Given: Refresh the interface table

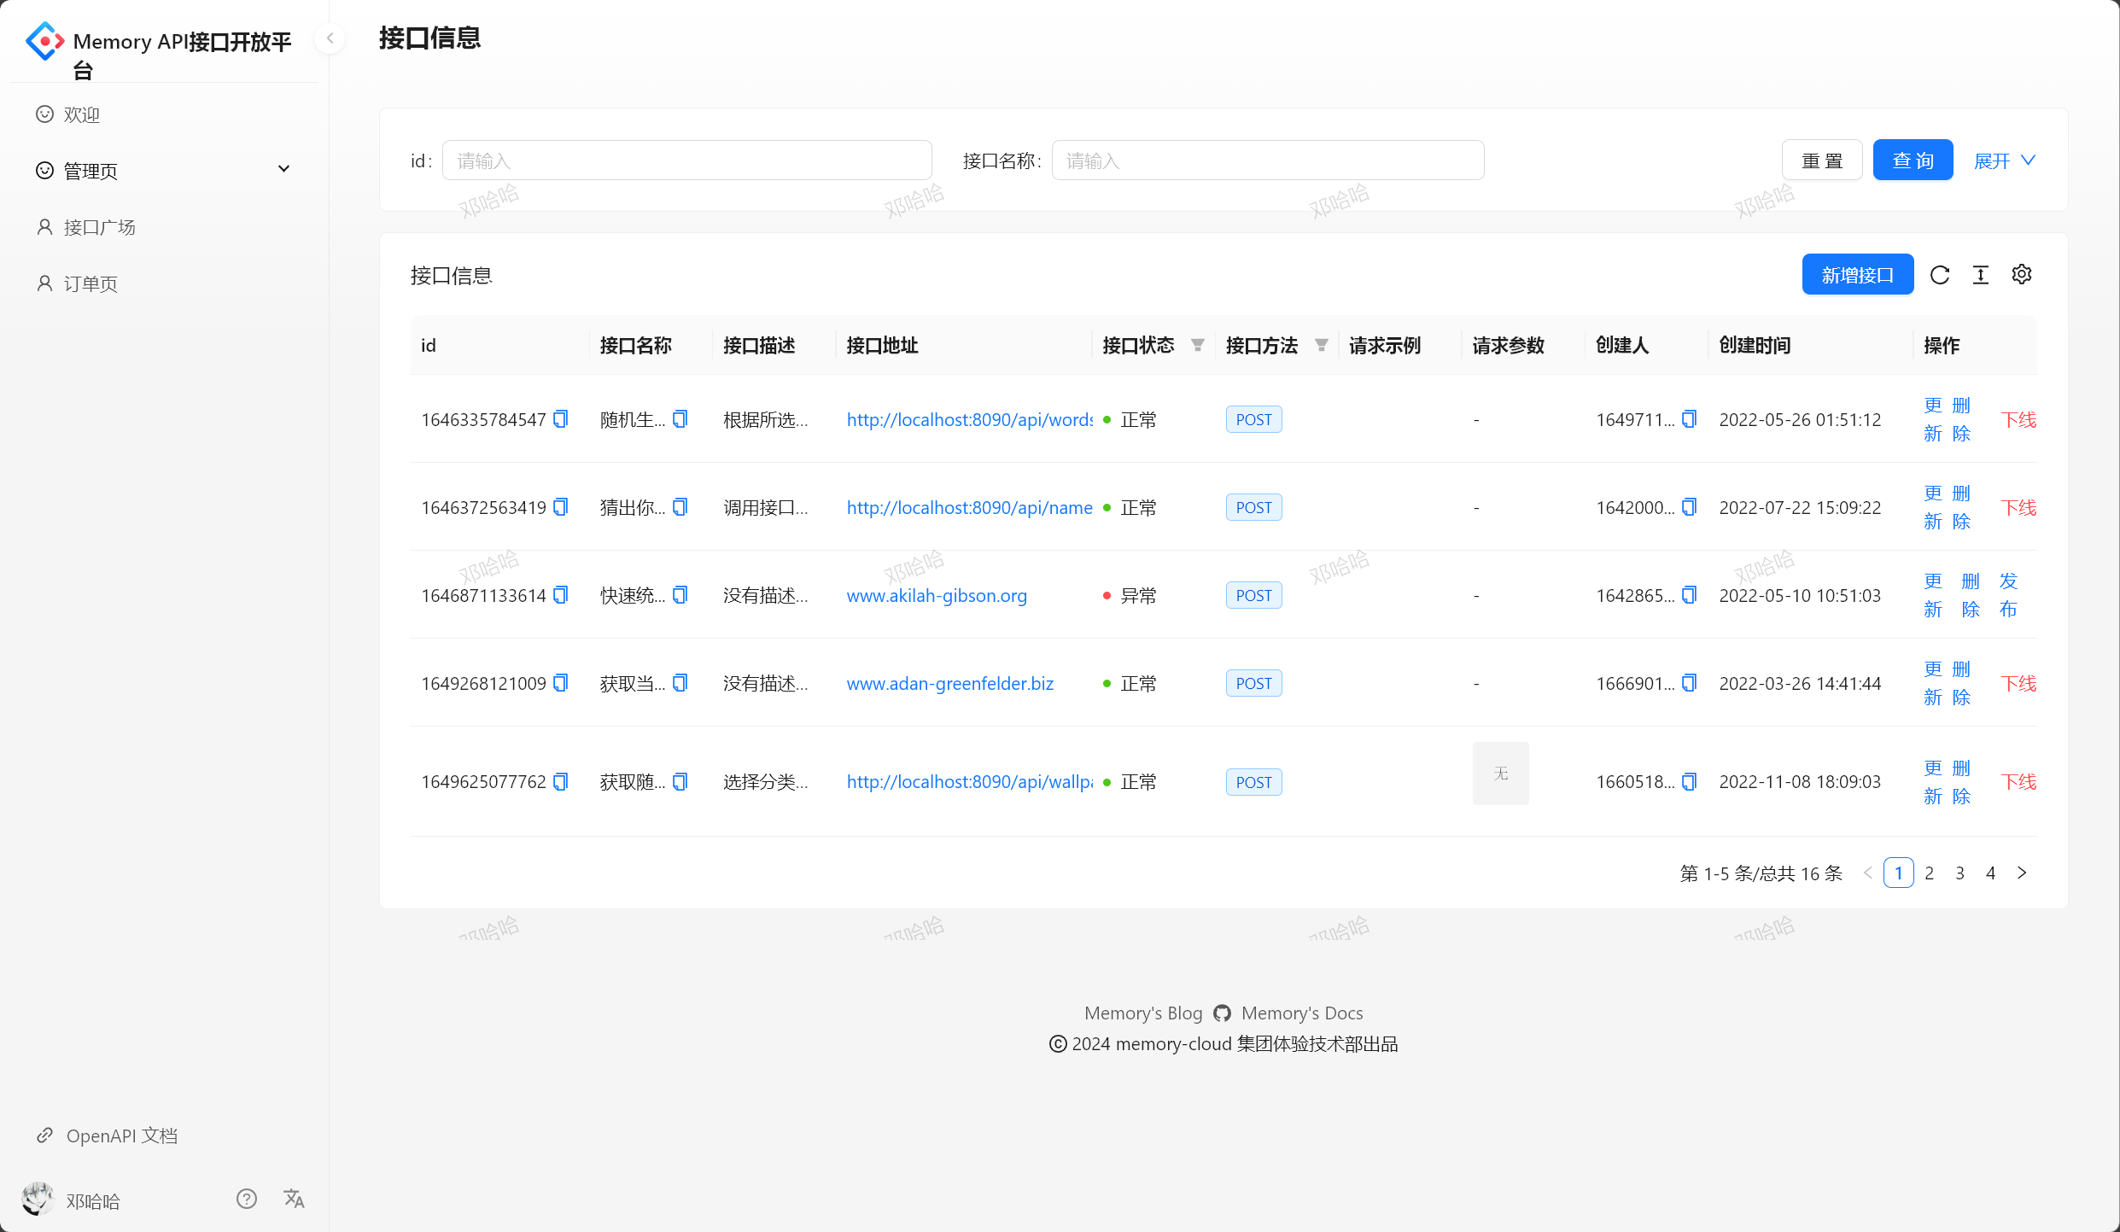Looking at the screenshot, I should pos(1940,275).
